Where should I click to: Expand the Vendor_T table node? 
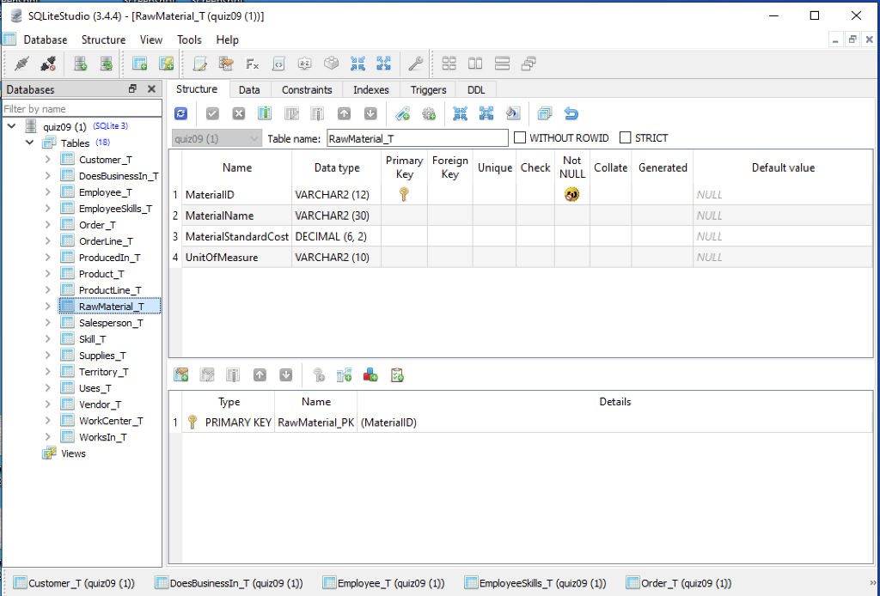tap(48, 404)
